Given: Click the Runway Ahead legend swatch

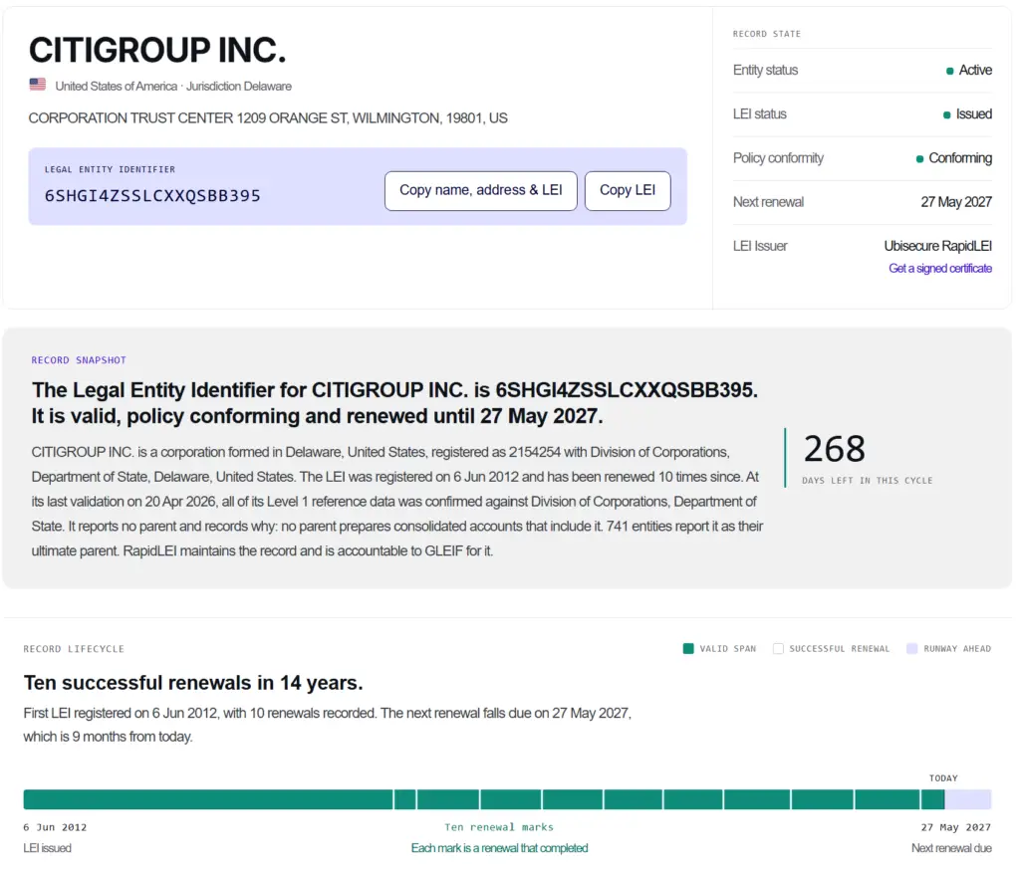Looking at the screenshot, I should tap(912, 648).
